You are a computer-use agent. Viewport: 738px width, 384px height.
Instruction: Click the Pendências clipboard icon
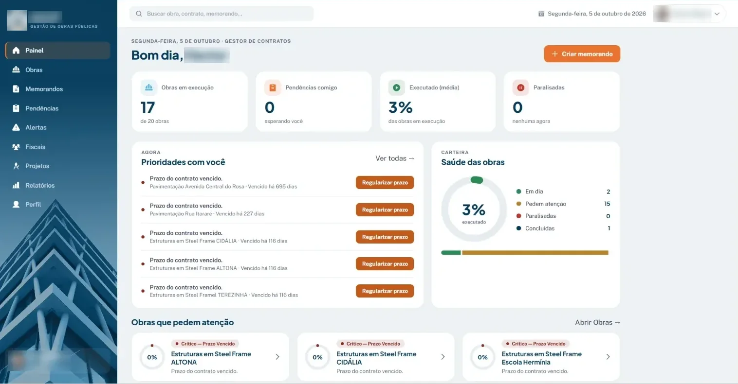16,108
